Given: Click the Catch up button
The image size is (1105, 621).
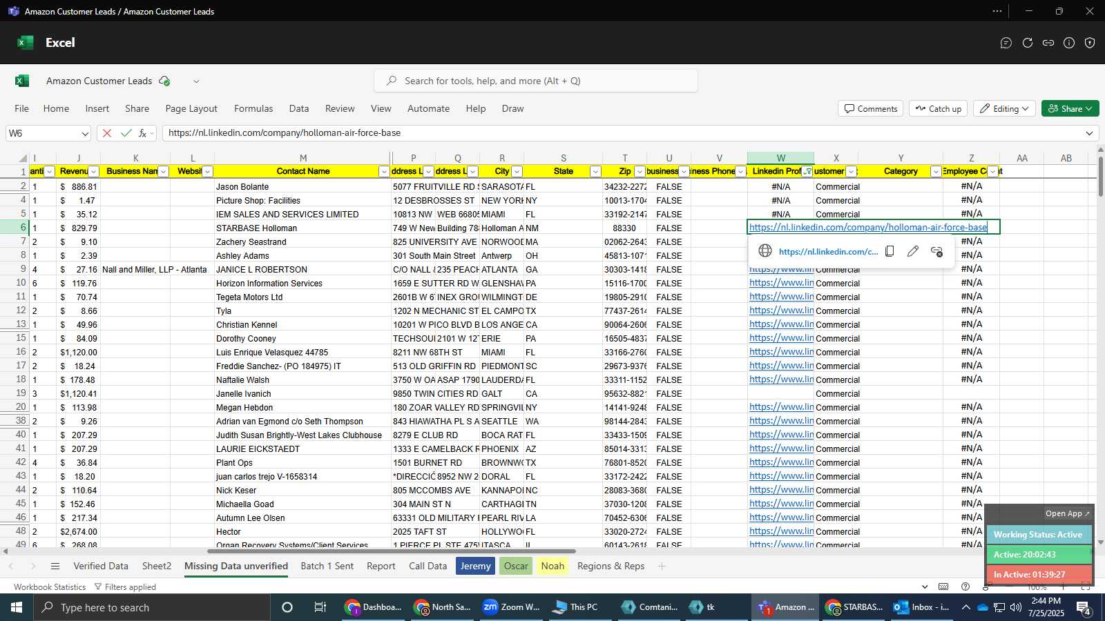Looking at the screenshot, I should (939, 108).
